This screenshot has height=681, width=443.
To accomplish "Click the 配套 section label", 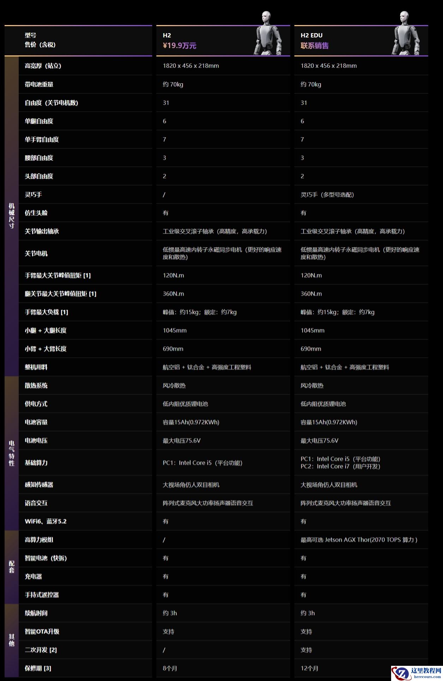I will pos(12,567).
